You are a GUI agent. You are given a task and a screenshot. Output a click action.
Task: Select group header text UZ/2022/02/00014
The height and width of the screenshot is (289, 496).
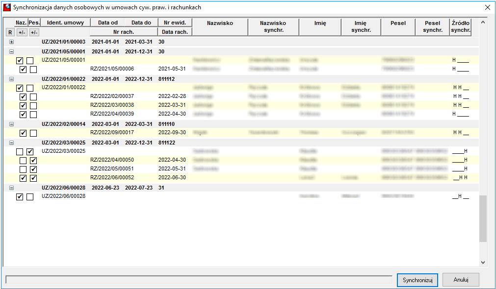[x=64, y=124]
